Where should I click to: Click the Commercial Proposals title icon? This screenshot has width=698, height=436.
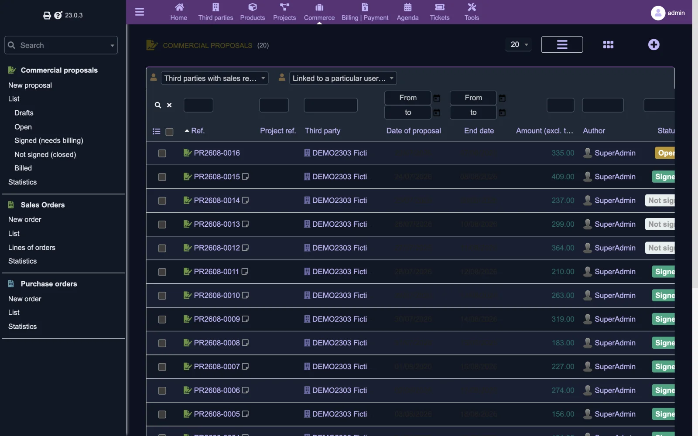[x=152, y=45]
